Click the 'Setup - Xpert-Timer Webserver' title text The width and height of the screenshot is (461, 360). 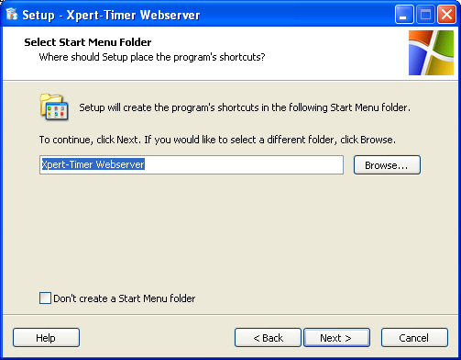click(111, 15)
